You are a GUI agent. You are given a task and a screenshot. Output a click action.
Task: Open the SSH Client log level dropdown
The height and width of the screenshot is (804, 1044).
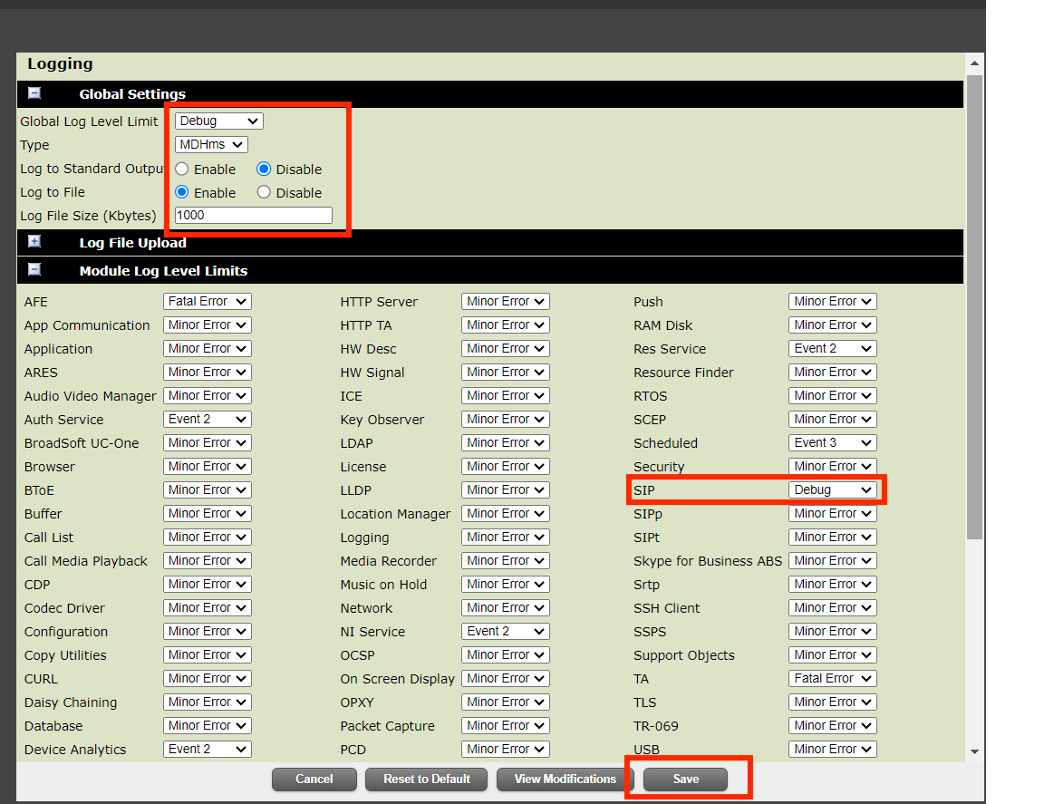click(832, 607)
